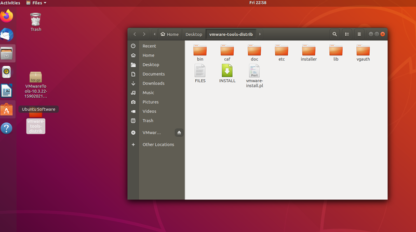Image resolution: width=416 pixels, height=232 pixels.
Task: Open Music in the sidebar
Action: 156,93
